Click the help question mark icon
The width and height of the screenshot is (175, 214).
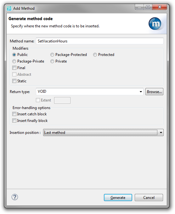[x=14, y=197]
